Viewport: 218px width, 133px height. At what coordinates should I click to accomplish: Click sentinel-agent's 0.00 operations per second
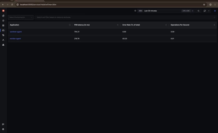point(172,32)
